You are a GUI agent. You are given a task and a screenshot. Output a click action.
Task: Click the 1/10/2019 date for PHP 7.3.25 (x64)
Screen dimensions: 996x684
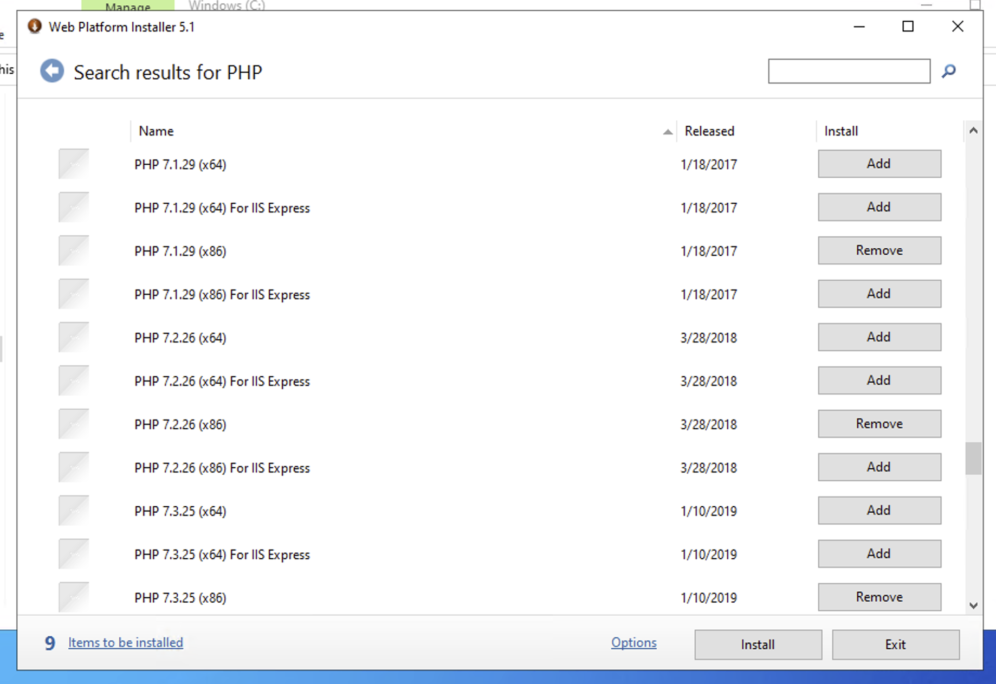pos(709,511)
